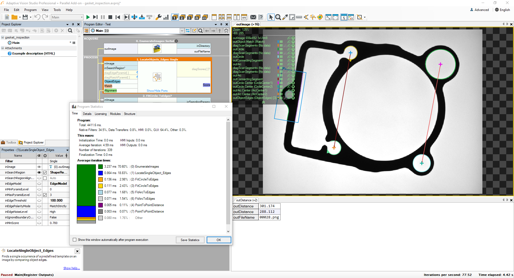Select the measurement ruler tool
This screenshot has width=514, height=278.
pos(299,17)
